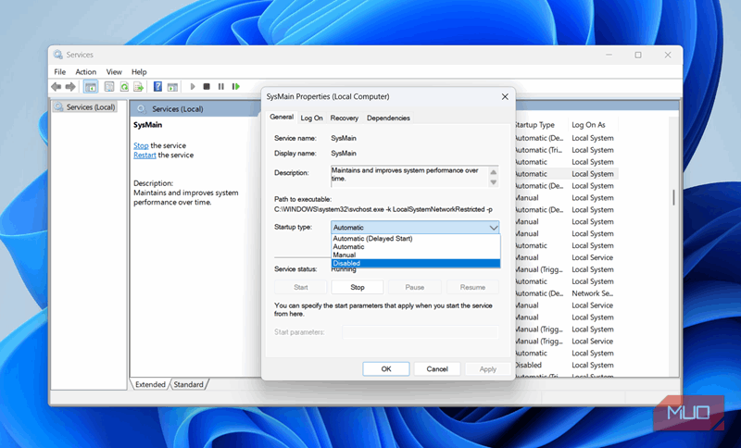This screenshot has width=741, height=448.
Task: Switch to the Log On tab
Action: [x=311, y=118]
